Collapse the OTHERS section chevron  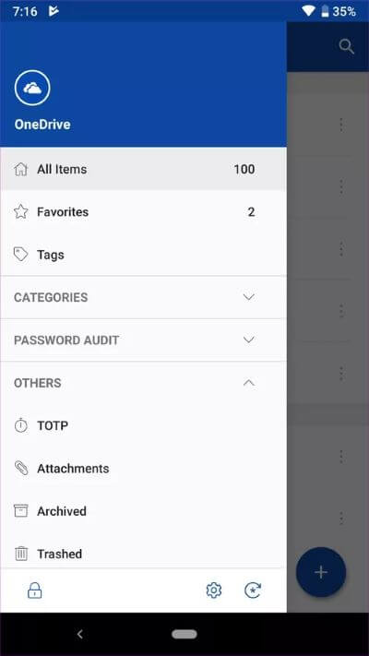pos(249,382)
